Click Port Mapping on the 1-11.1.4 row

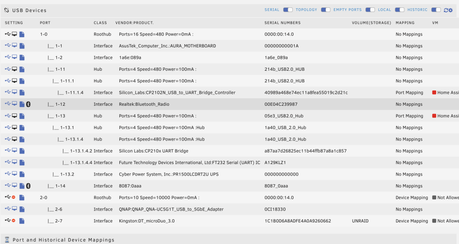(x=409, y=92)
